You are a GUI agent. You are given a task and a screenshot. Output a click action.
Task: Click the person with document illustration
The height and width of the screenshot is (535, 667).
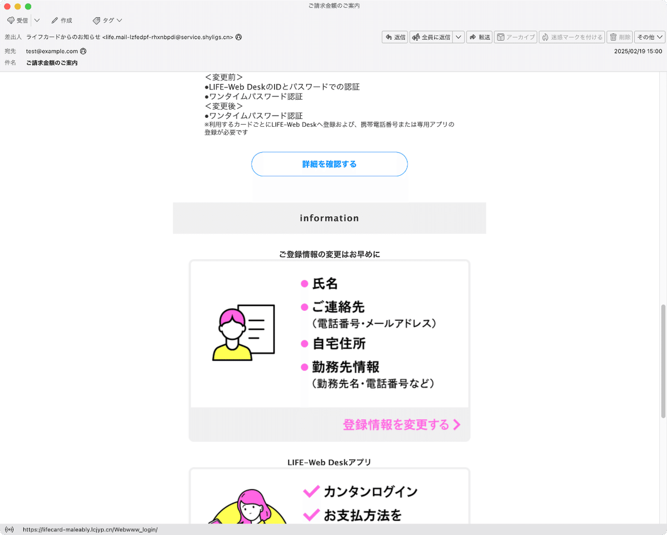tap(243, 333)
